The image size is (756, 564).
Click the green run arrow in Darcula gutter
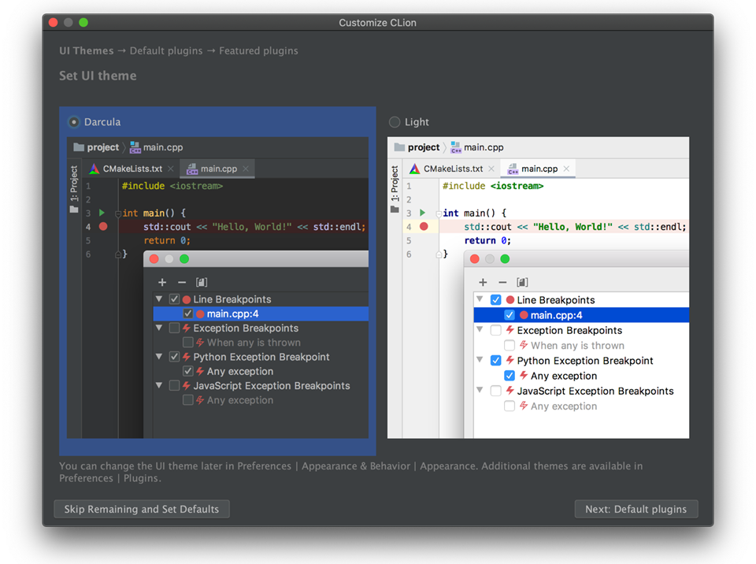click(102, 213)
